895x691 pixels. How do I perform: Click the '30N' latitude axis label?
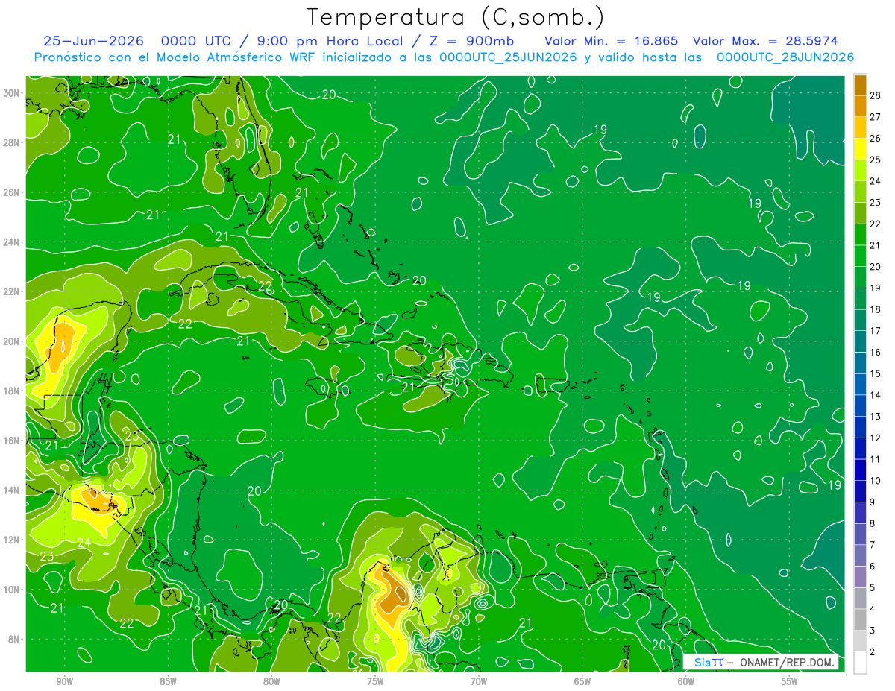coord(13,92)
